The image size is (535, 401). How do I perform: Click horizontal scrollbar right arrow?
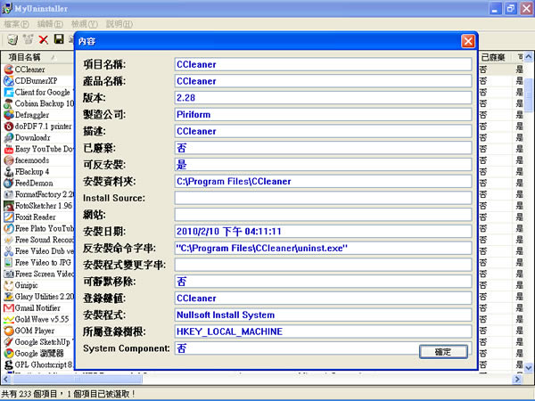coord(517,379)
